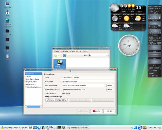162x130 pixels.
Task: Click the analog clock desktop widget
Action: click(x=129, y=45)
